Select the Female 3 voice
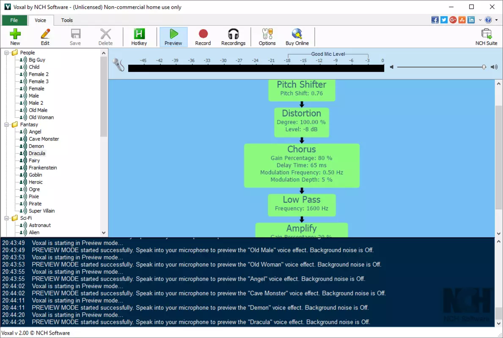 point(38,82)
